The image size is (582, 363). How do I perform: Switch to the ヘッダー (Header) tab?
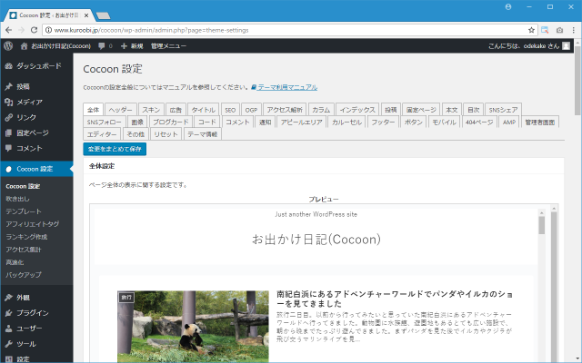point(121,109)
